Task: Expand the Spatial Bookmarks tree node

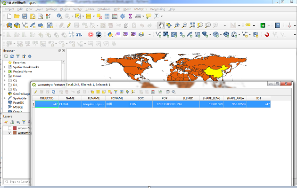Action: (5, 67)
